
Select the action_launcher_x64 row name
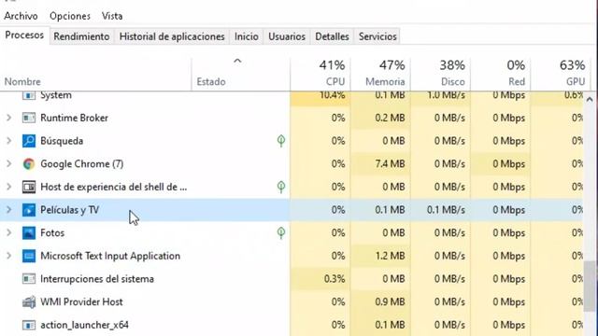(x=84, y=325)
